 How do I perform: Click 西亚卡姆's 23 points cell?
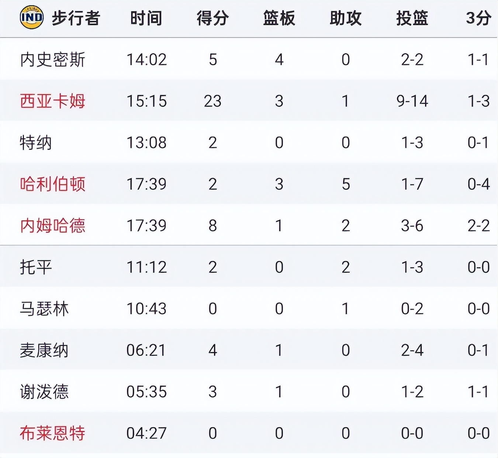pyautogui.click(x=213, y=101)
